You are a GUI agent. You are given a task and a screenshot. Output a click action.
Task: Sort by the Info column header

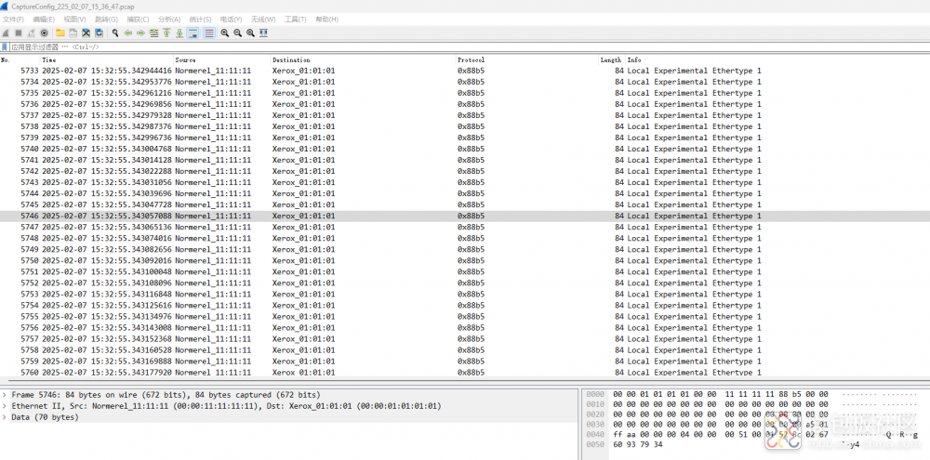(x=777, y=59)
